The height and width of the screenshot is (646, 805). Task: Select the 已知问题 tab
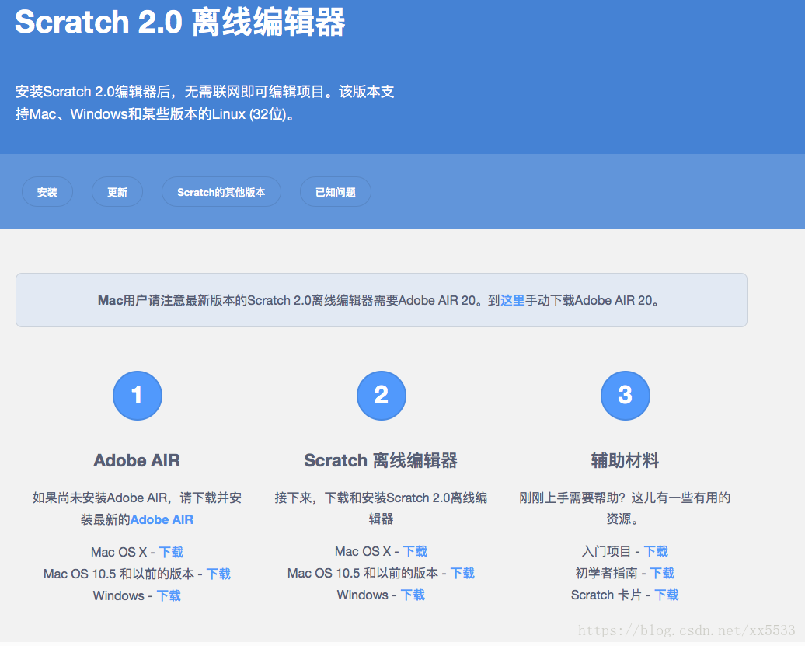point(335,192)
